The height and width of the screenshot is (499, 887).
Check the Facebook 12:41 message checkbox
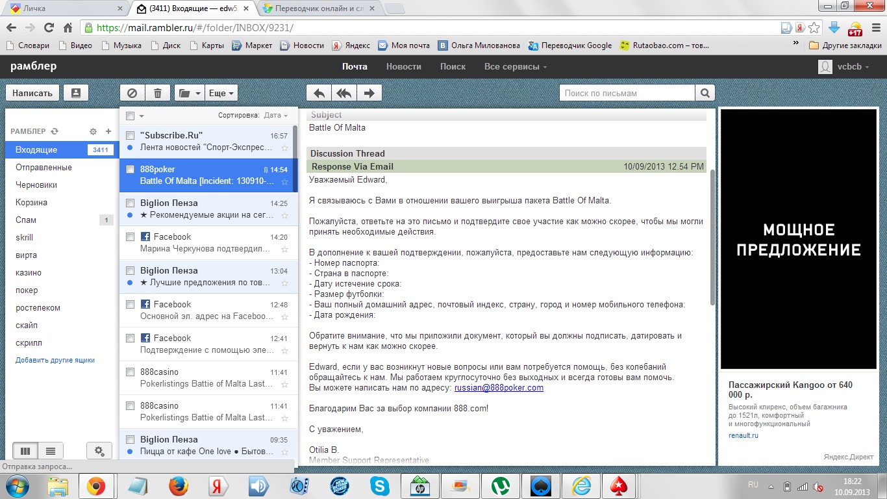pos(130,338)
